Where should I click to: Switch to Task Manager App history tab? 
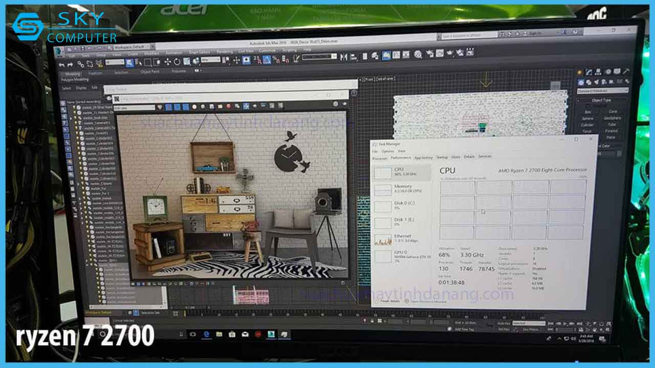tap(424, 157)
